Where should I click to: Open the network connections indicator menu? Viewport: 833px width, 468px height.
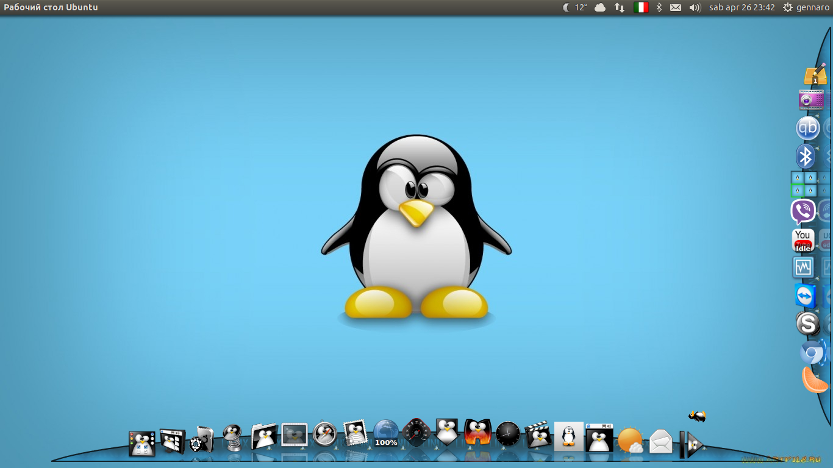coord(620,7)
